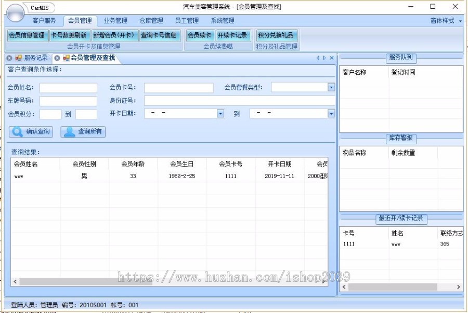468x313 pixels.
Task: Click the 查询所有 button
Action: [83, 132]
